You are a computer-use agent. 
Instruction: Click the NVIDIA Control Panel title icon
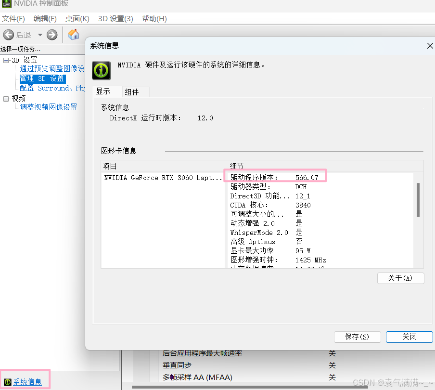click(x=7, y=3)
